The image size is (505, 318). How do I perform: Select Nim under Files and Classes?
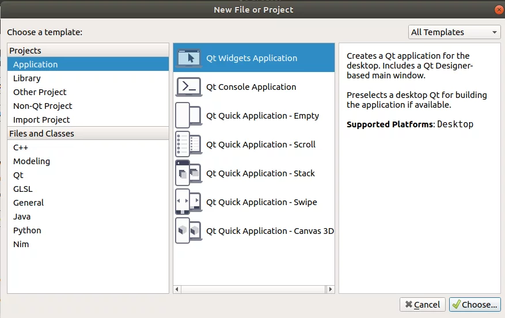pos(88,244)
